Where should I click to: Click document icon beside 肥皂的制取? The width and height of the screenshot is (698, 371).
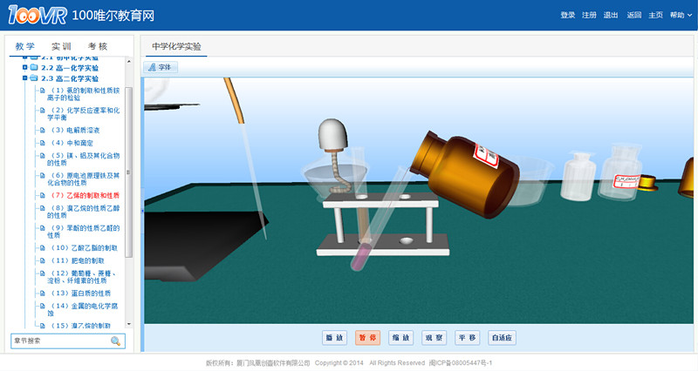43,260
